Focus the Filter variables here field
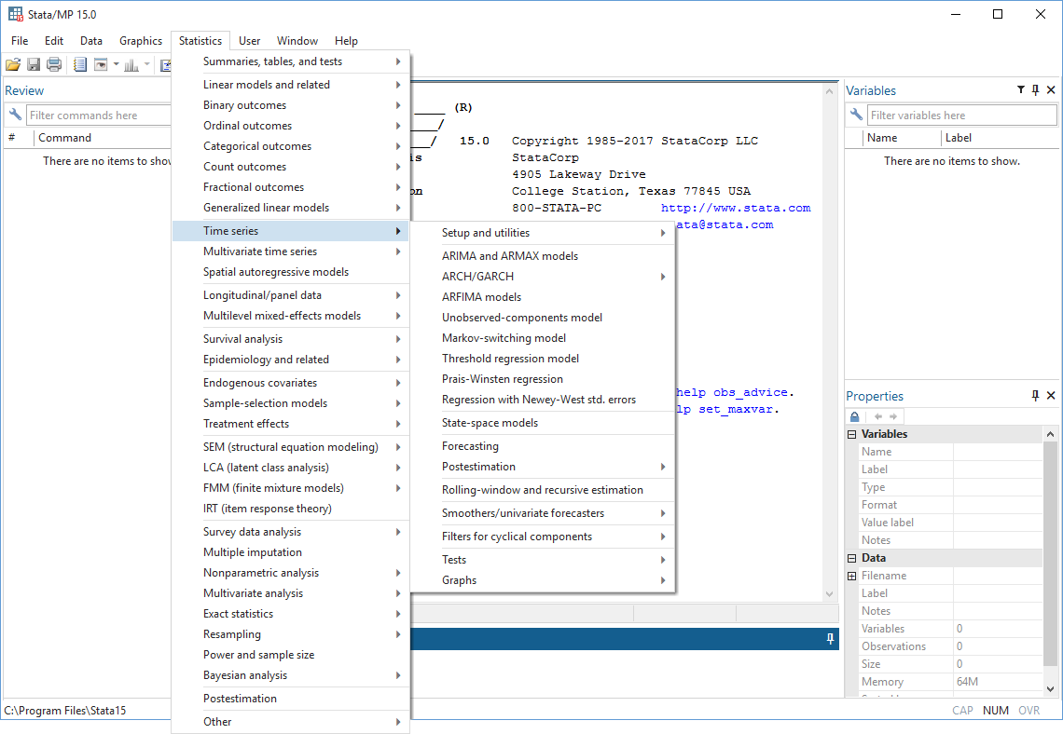 coord(961,116)
